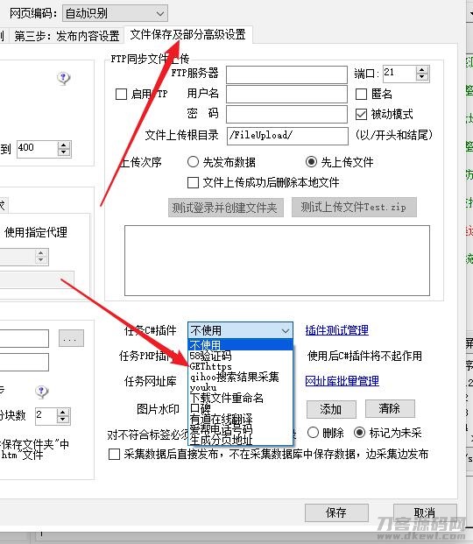Collapse the 任务C#插件 dropdown arrow
473x544 pixels.
pos(286,330)
